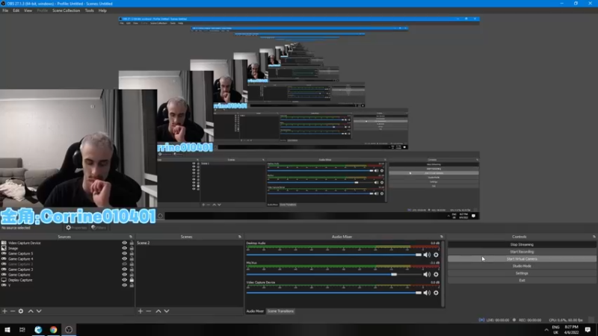598x336 pixels.
Task: Hide Image source eye icon
Action: (x=124, y=248)
